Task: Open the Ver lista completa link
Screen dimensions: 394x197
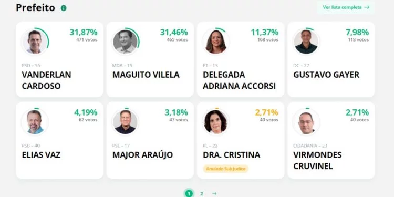Action: pyautogui.click(x=346, y=7)
